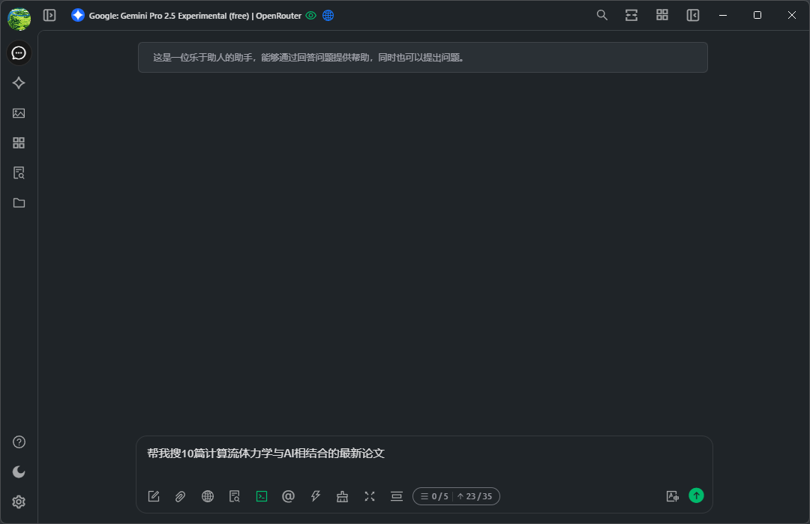Screen dimensions: 810x524
Task: Collapse the left panel using the top toggle
Action: coord(49,15)
